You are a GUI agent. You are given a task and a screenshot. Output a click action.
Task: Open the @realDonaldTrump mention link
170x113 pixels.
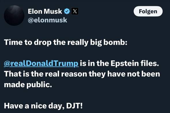pos(41,64)
